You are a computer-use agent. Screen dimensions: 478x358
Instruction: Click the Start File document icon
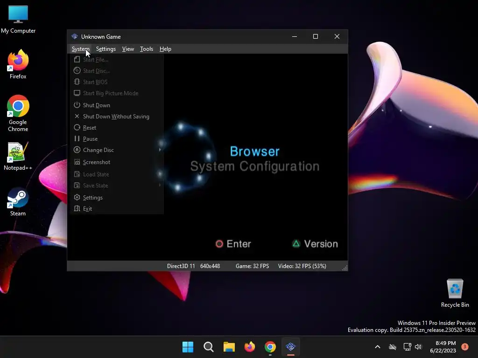tap(77, 59)
